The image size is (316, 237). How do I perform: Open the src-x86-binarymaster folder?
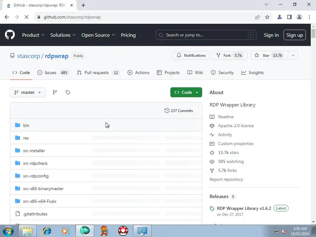pos(43,189)
